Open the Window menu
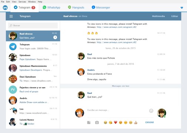Screen dimensions: 187x133 pos(32,2)
